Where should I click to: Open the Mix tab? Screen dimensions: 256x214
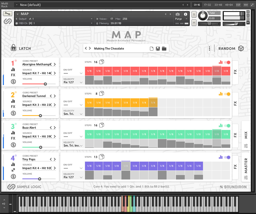pos(246,135)
